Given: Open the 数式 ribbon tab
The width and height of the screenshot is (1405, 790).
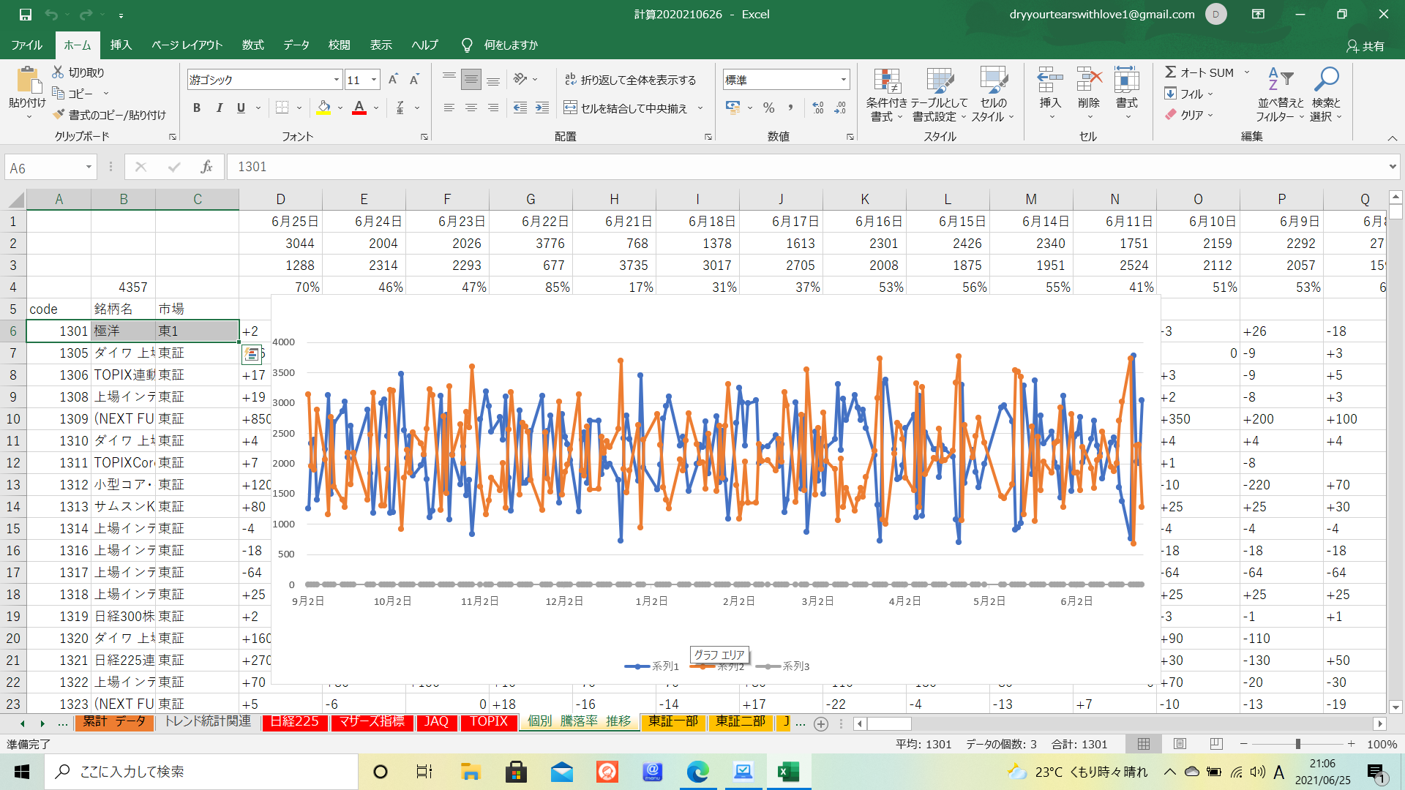Looking at the screenshot, I should (x=252, y=45).
